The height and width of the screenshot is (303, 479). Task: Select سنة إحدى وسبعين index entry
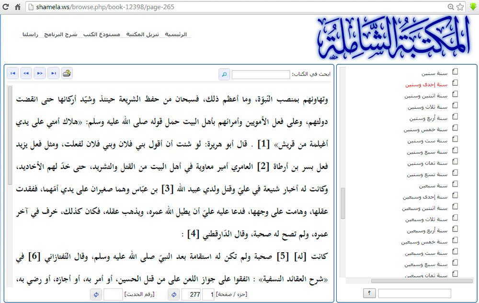425,197
